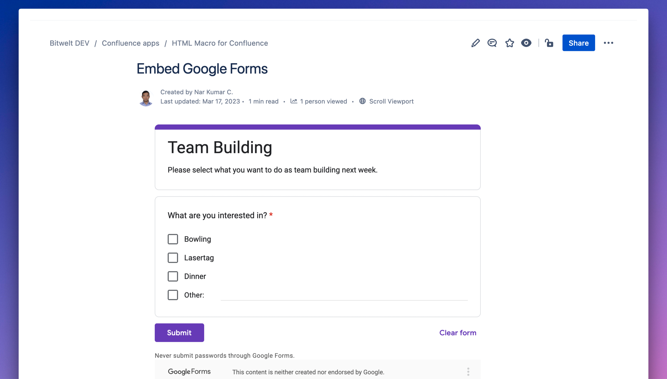Submit the Team Building form
Viewport: 667px width, 379px height.
[x=179, y=332]
